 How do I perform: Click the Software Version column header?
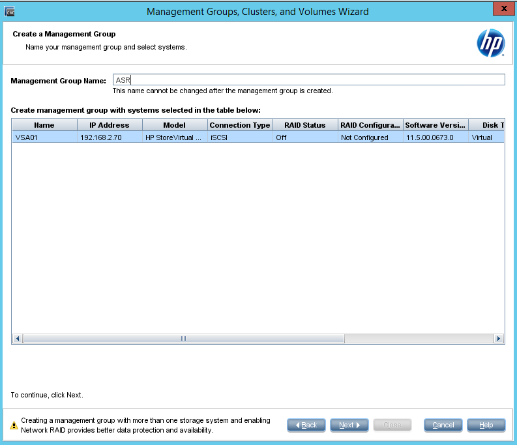tap(436, 125)
